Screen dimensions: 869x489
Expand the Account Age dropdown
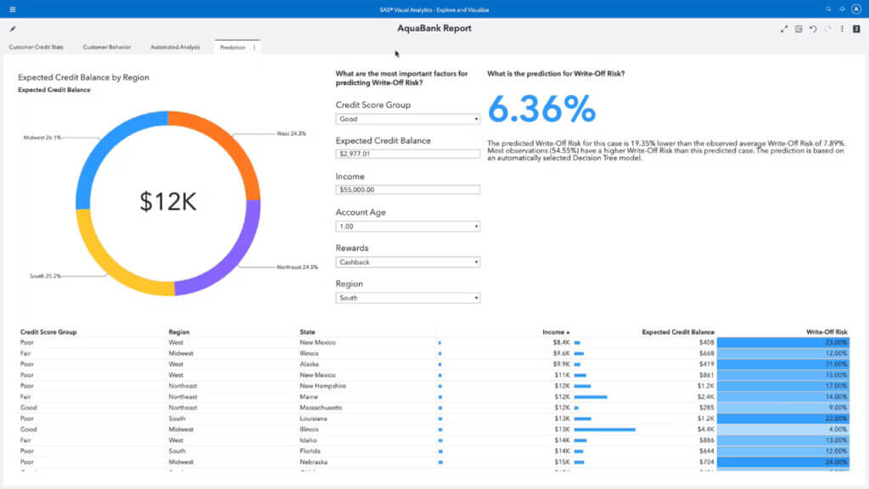coord(407,226)
